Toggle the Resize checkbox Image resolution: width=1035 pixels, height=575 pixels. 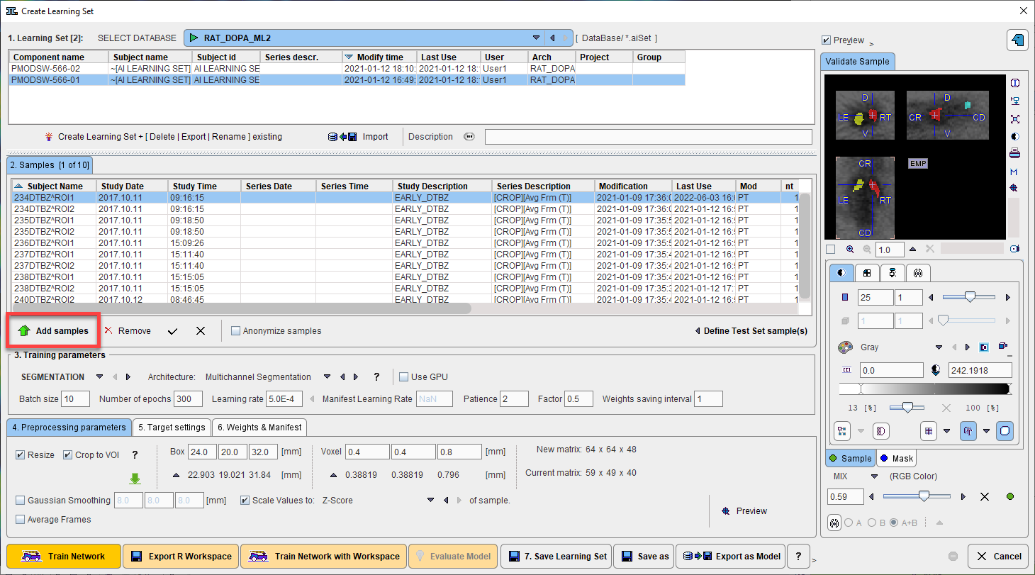[20, 455]
